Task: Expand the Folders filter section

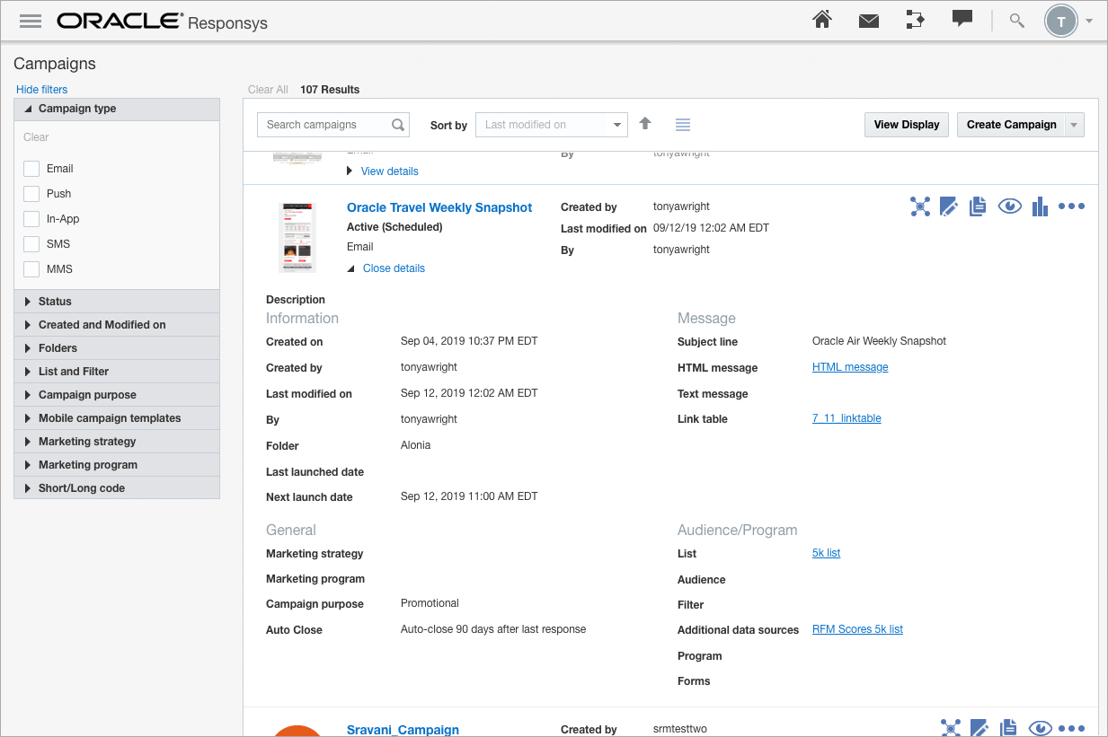Action: click(117, 348)
